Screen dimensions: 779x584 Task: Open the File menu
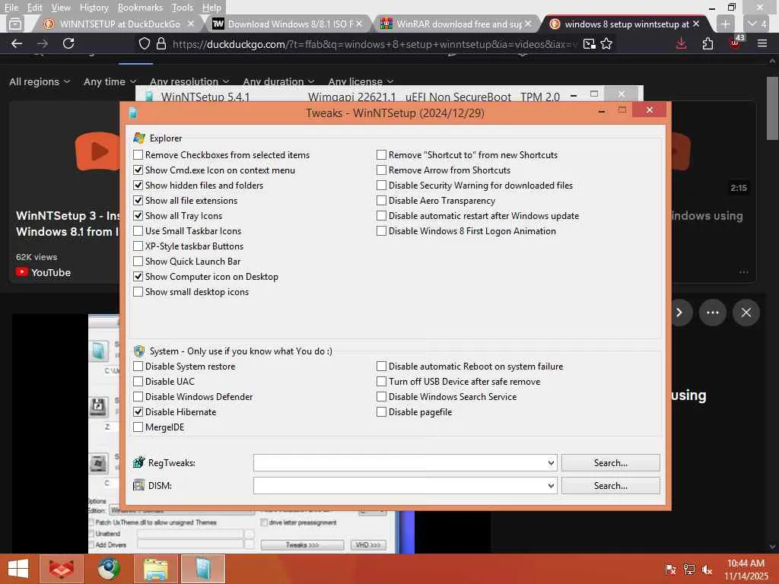tap(11, 8)
